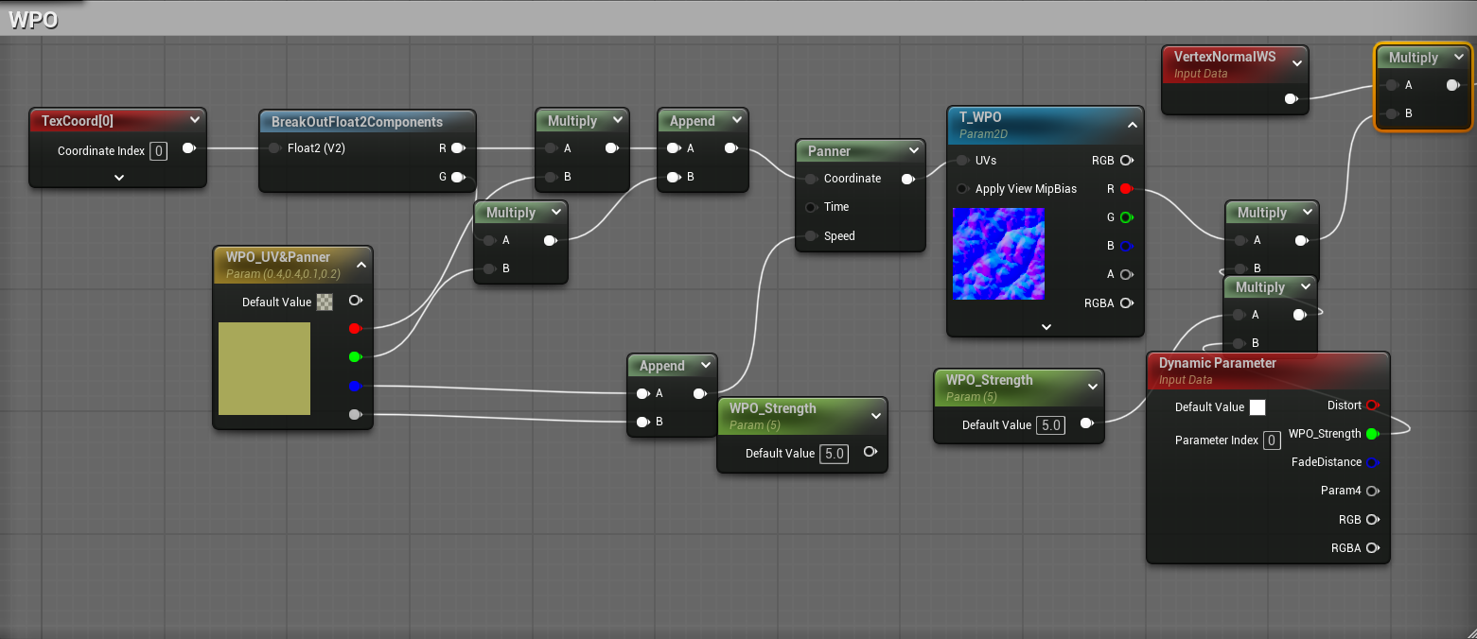Click the T_WPO texture preview thumbnail
Screen dimensions: 1477x639
[998, 253]
